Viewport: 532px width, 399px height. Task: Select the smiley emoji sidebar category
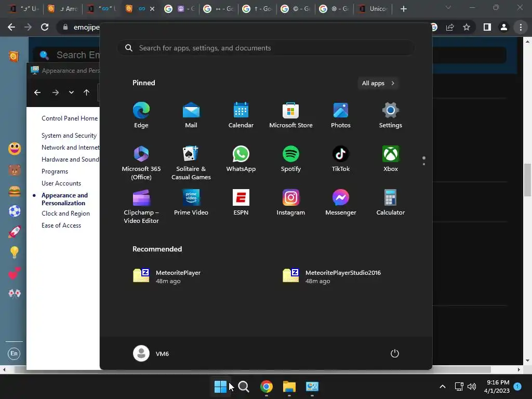point(14,149)
